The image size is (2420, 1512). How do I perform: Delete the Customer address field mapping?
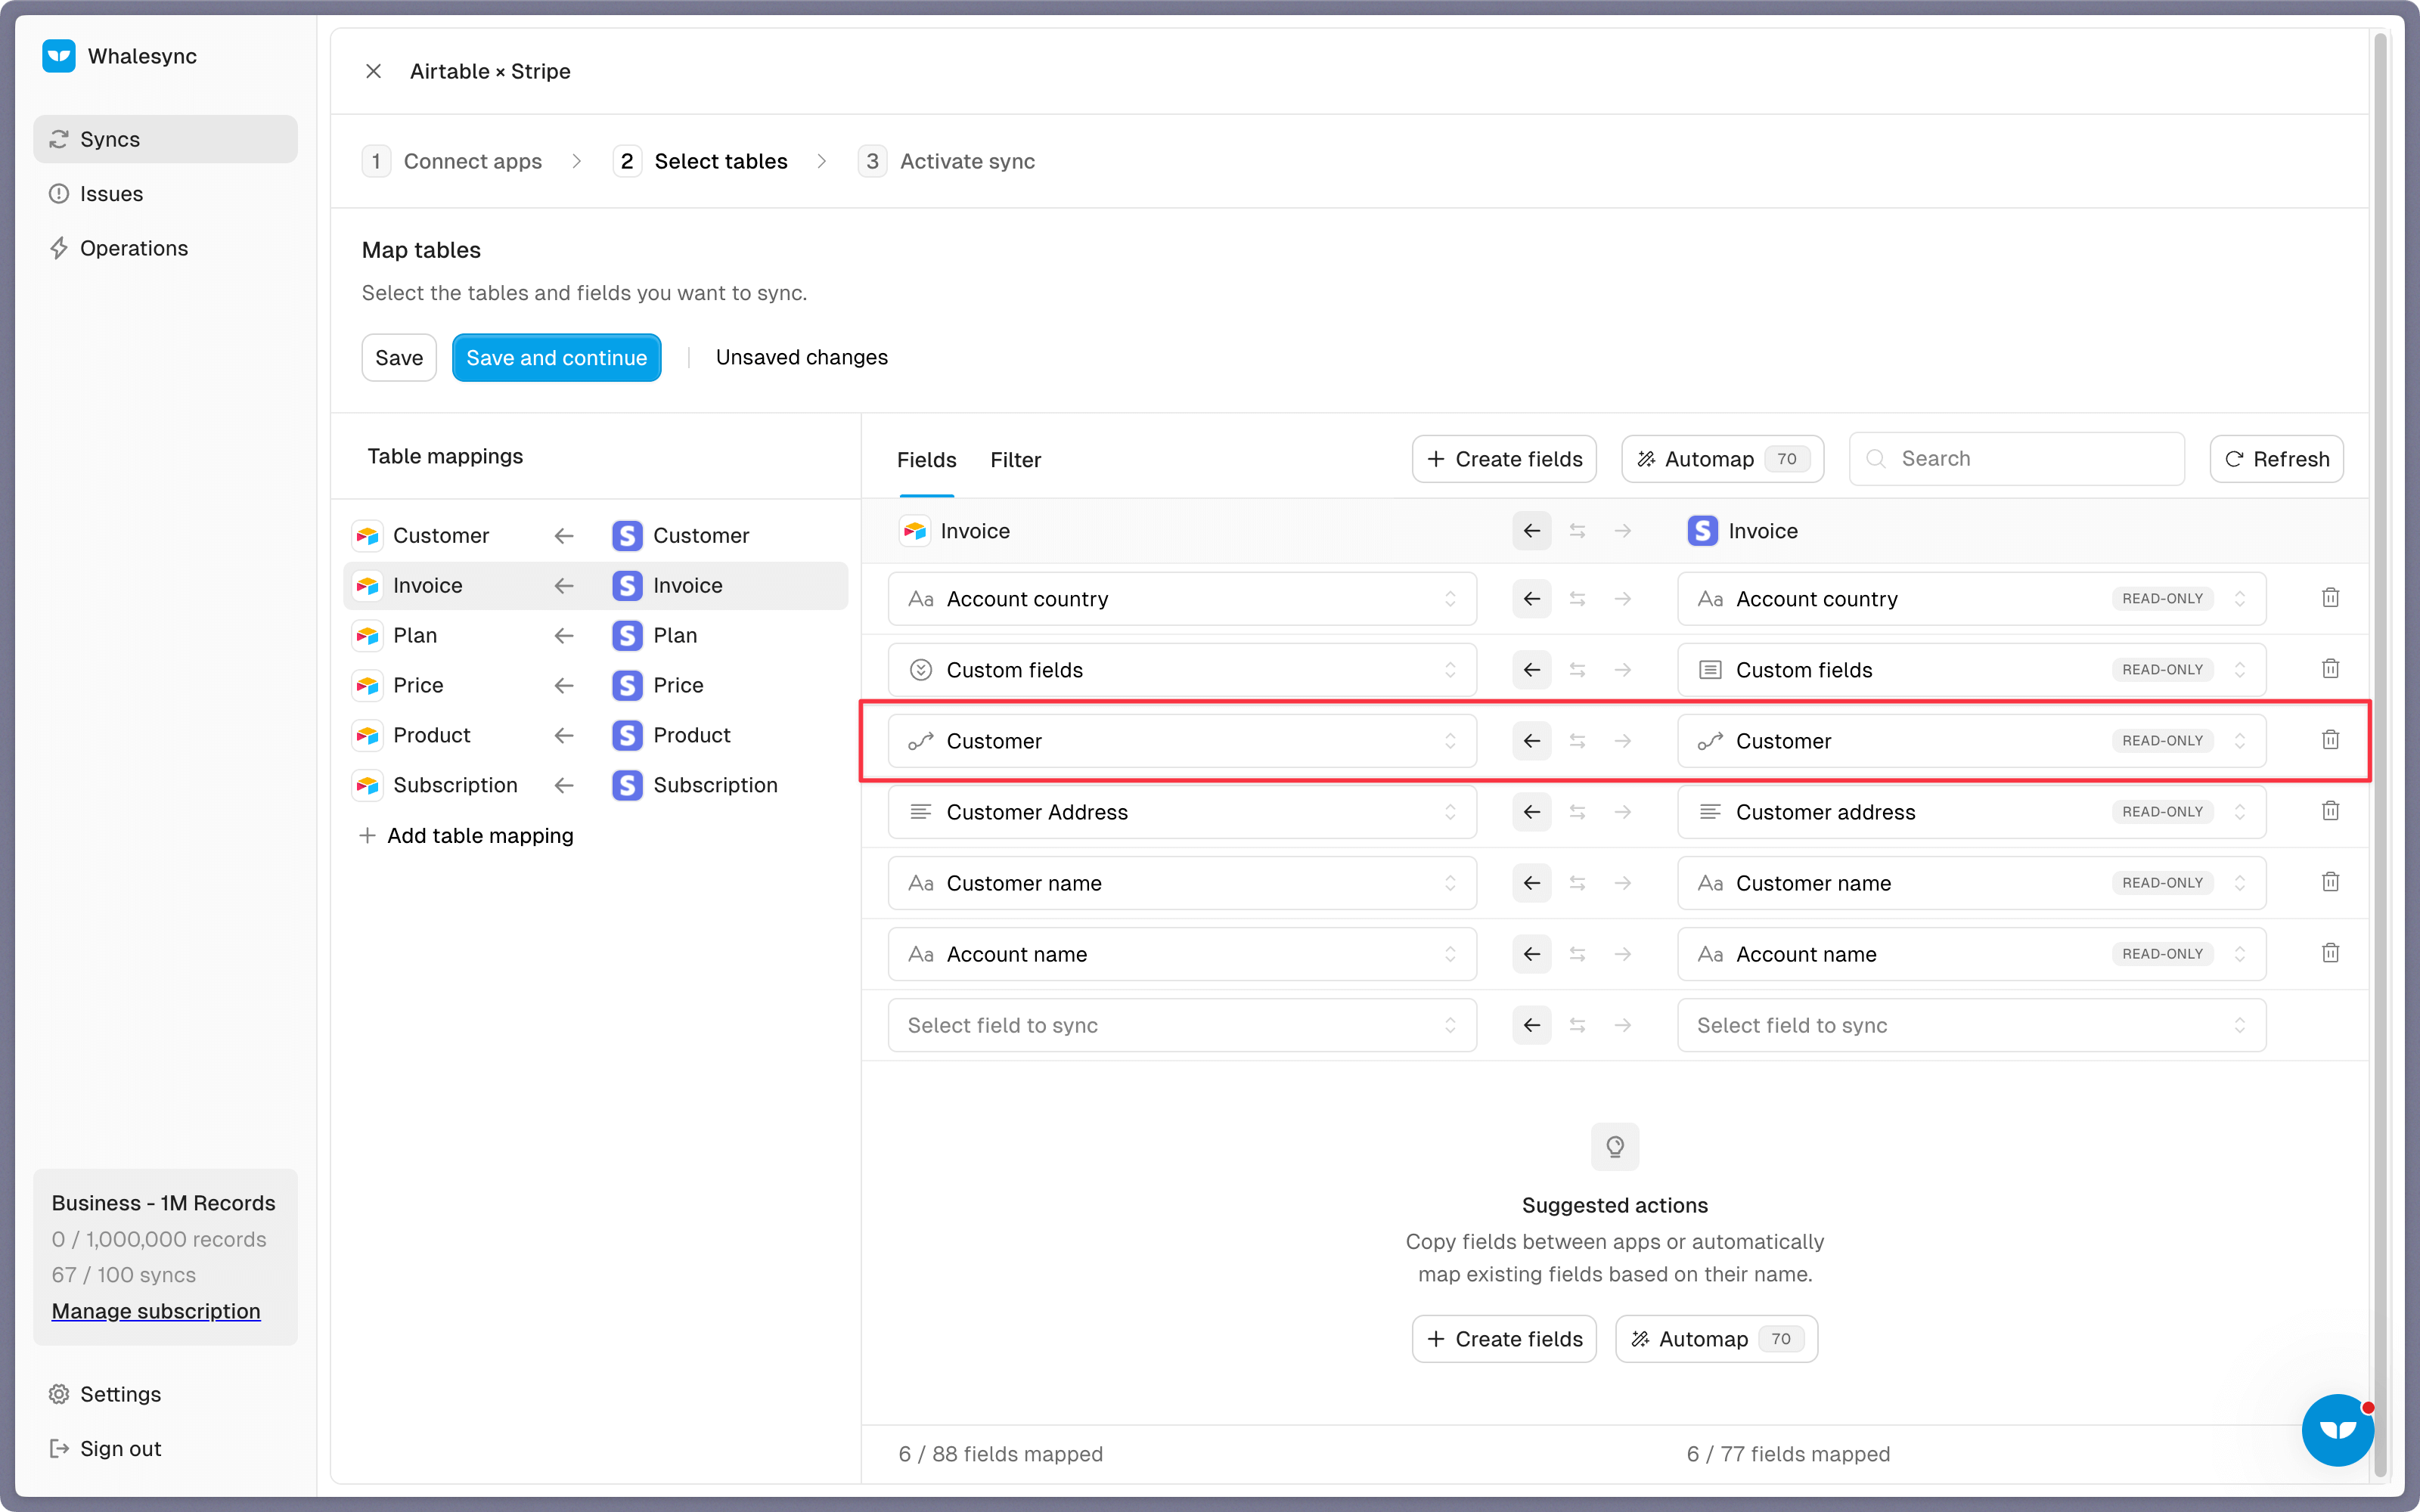(2330, 811)
